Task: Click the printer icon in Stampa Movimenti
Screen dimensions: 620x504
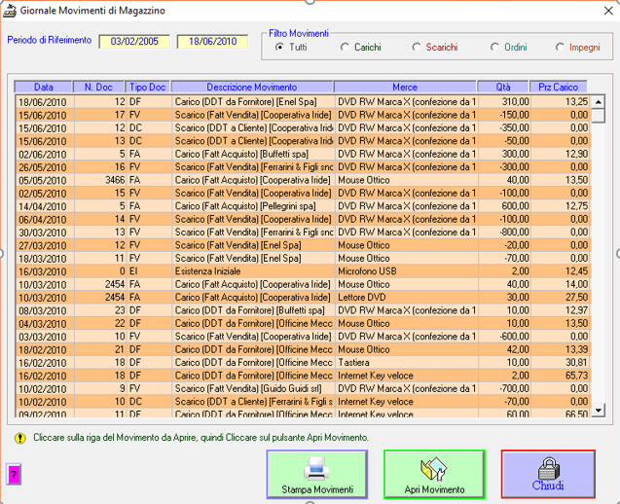Action: point(316,469)
